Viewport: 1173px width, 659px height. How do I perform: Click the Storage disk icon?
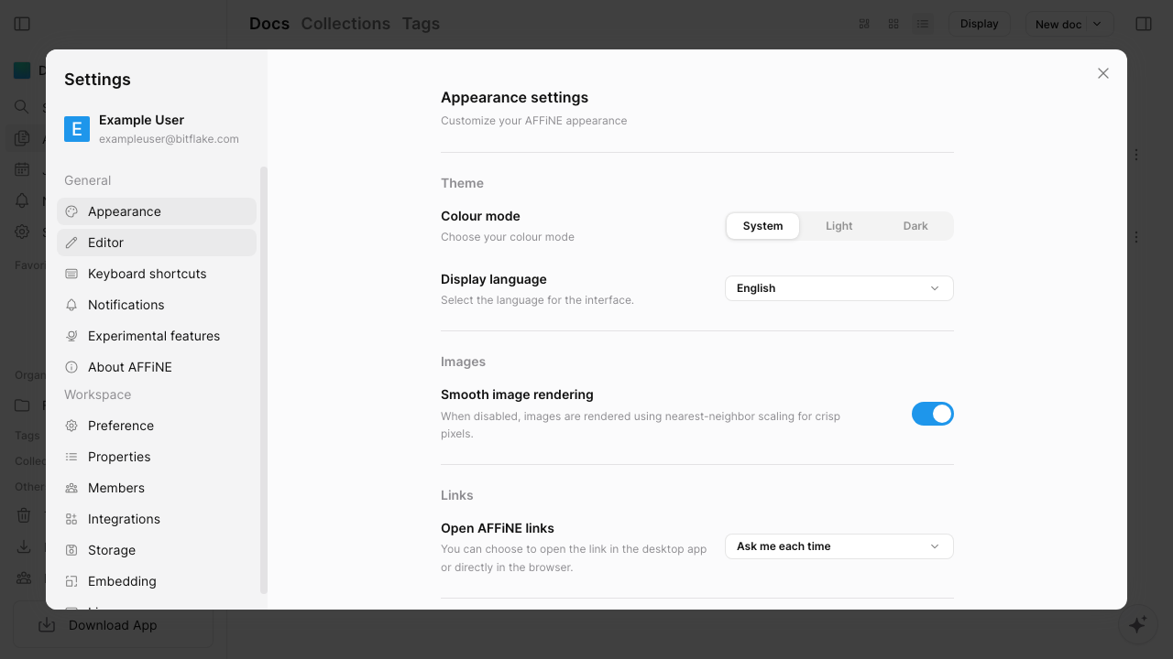tap(71, 550)
